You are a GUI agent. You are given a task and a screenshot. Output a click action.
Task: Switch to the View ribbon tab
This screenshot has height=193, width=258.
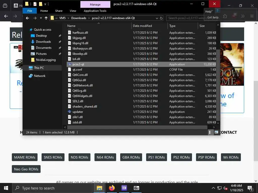pyautogui.click(x=73, y=11)
